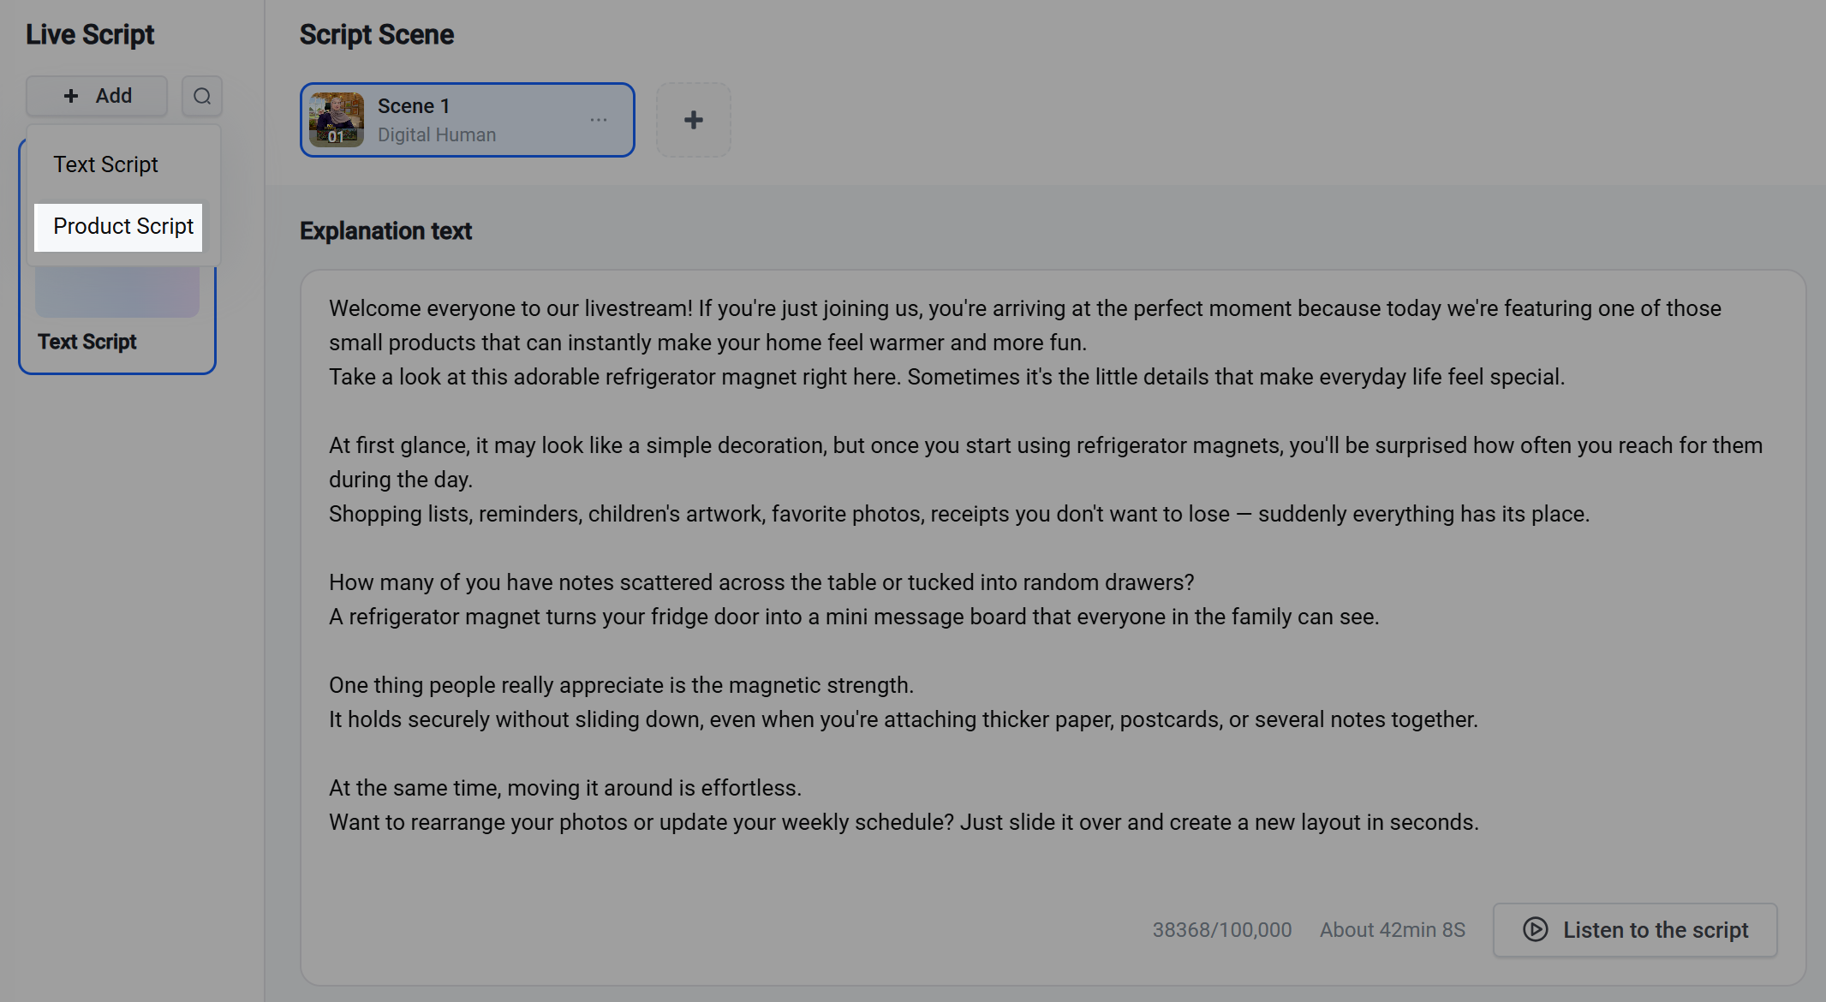Screen dimensions: 1826x1002
Task: Click the Digital Human subtitle in Scene 1
Action: [x=437, y=135]
